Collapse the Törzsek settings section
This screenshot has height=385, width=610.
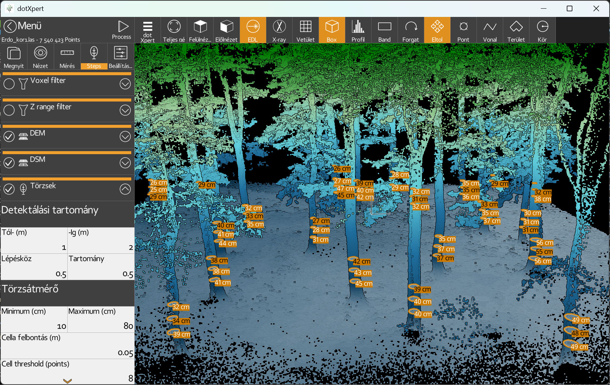point(125,189)
